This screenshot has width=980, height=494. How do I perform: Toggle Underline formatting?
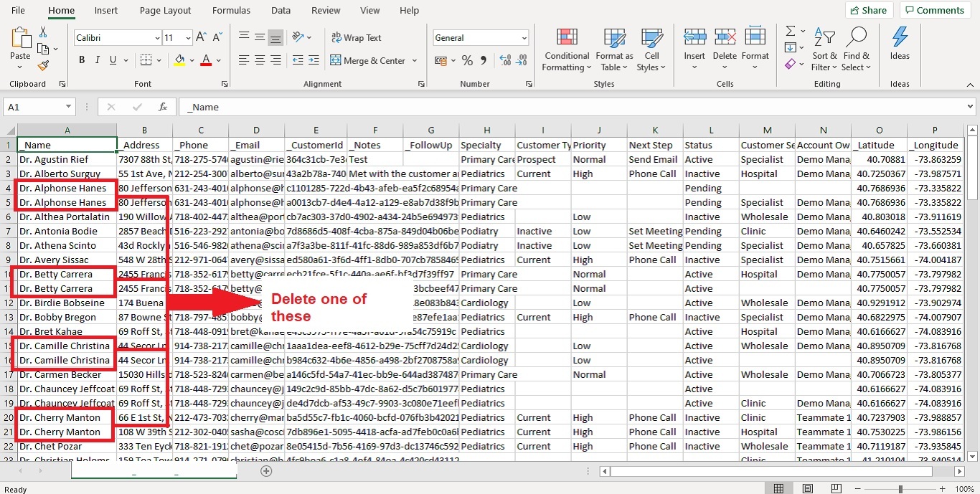[113, 60]
